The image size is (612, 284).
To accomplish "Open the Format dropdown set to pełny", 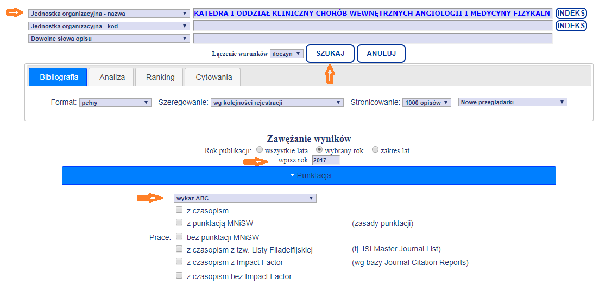I will click(115, 103).
